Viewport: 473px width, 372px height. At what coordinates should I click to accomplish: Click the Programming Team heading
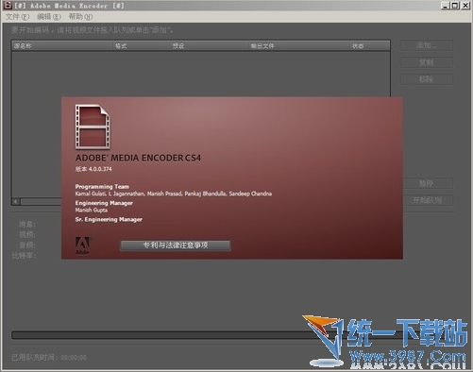(x=102, y=187)
